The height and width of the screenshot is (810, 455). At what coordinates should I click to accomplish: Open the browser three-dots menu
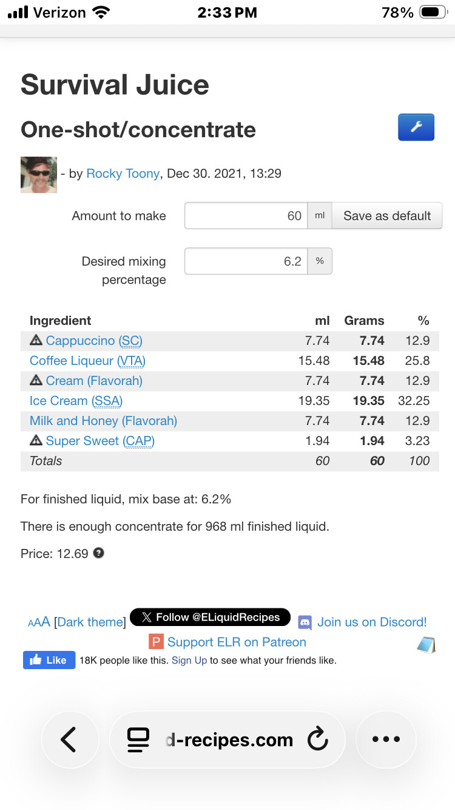[x=386, y=739]
